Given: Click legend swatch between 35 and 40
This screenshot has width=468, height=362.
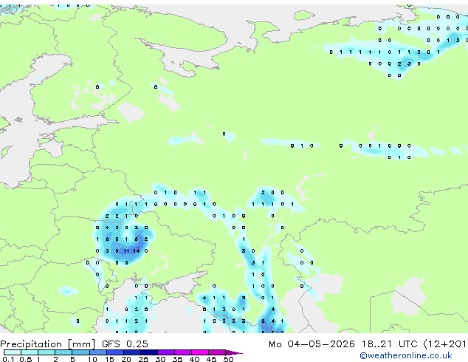Looking at the screenshot, I should 183,352.
